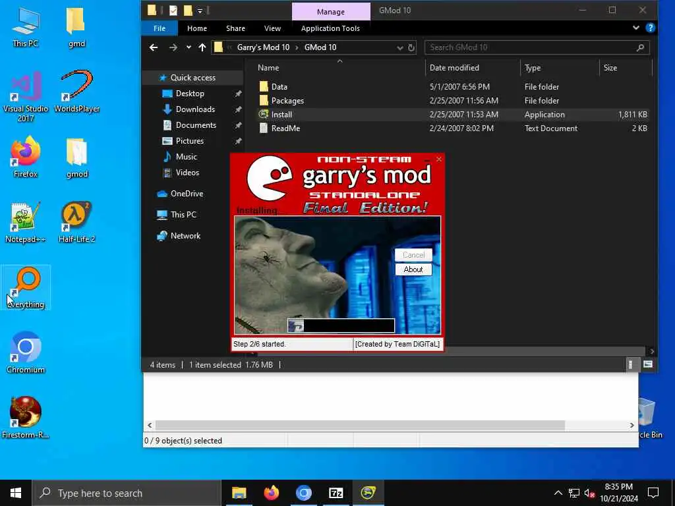
Task: Show hidden system tray icons
Action: (558, 493)
